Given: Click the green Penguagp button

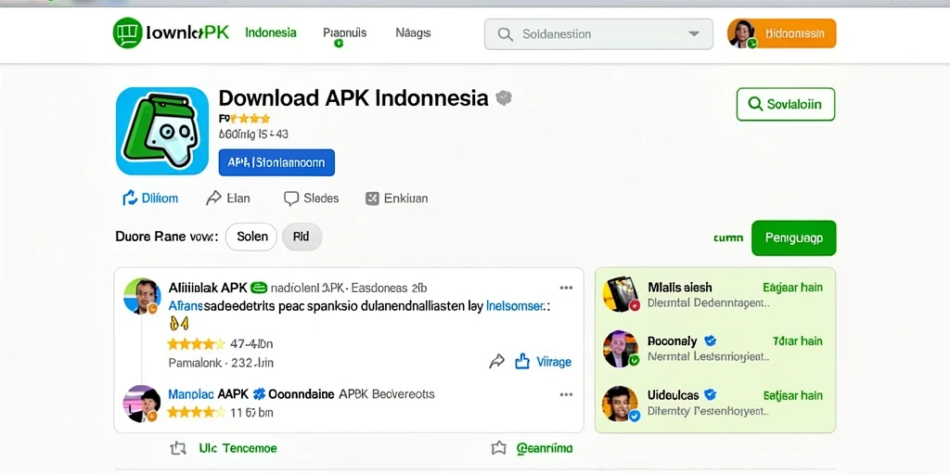Looking at the screenshot, I should point(794,238).
